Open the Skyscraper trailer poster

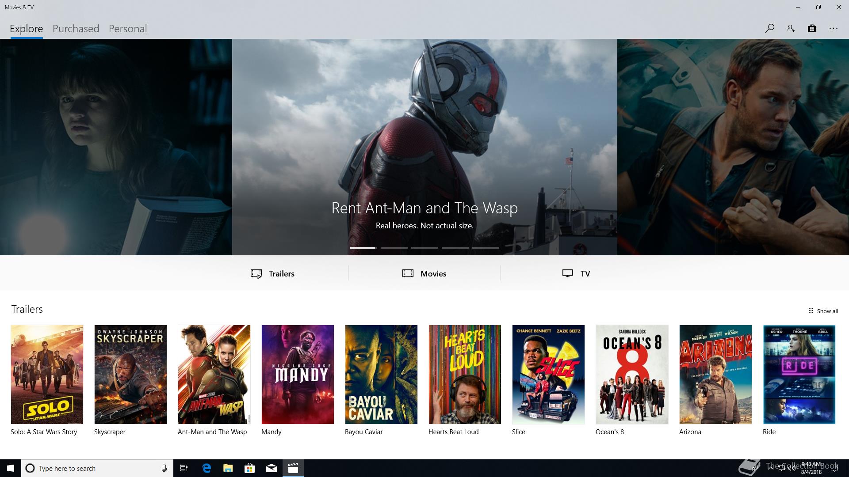130,375
